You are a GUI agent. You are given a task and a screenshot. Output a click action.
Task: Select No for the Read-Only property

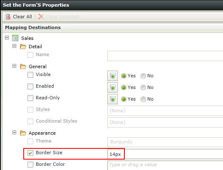point(143,99)
